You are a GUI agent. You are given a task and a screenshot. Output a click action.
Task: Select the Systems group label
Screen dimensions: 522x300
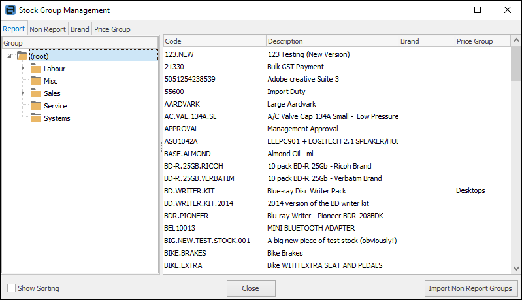(x=57, y=118)
